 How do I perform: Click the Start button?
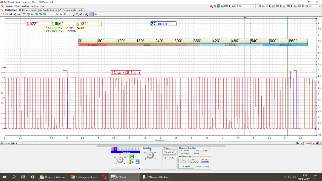(x=186, y=166)
